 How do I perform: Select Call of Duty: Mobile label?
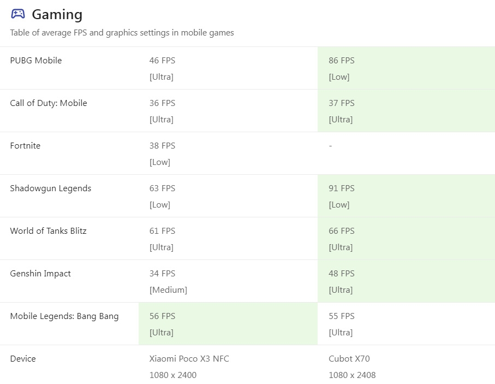pos(49,103)
